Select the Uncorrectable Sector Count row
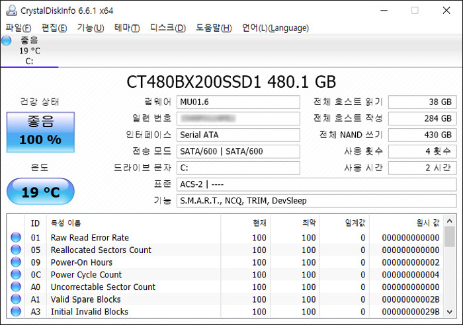The width and height of the screenshot is (463, 325). (225, 287)
